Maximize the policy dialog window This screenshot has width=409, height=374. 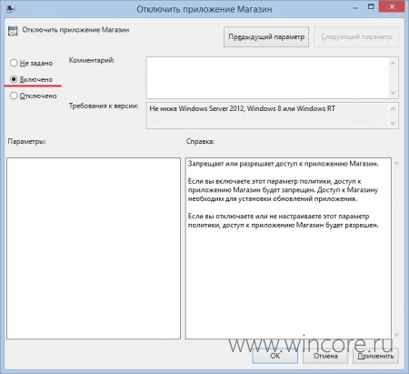371,6
